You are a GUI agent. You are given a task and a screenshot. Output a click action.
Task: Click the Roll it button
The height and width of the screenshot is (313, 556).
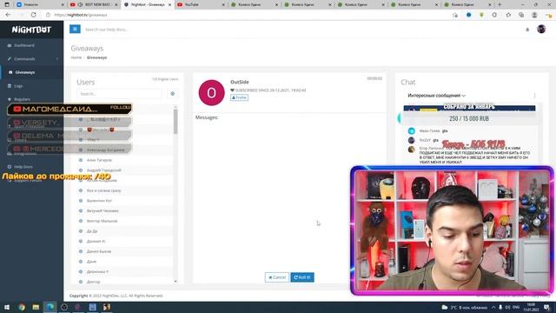[302, 277]
